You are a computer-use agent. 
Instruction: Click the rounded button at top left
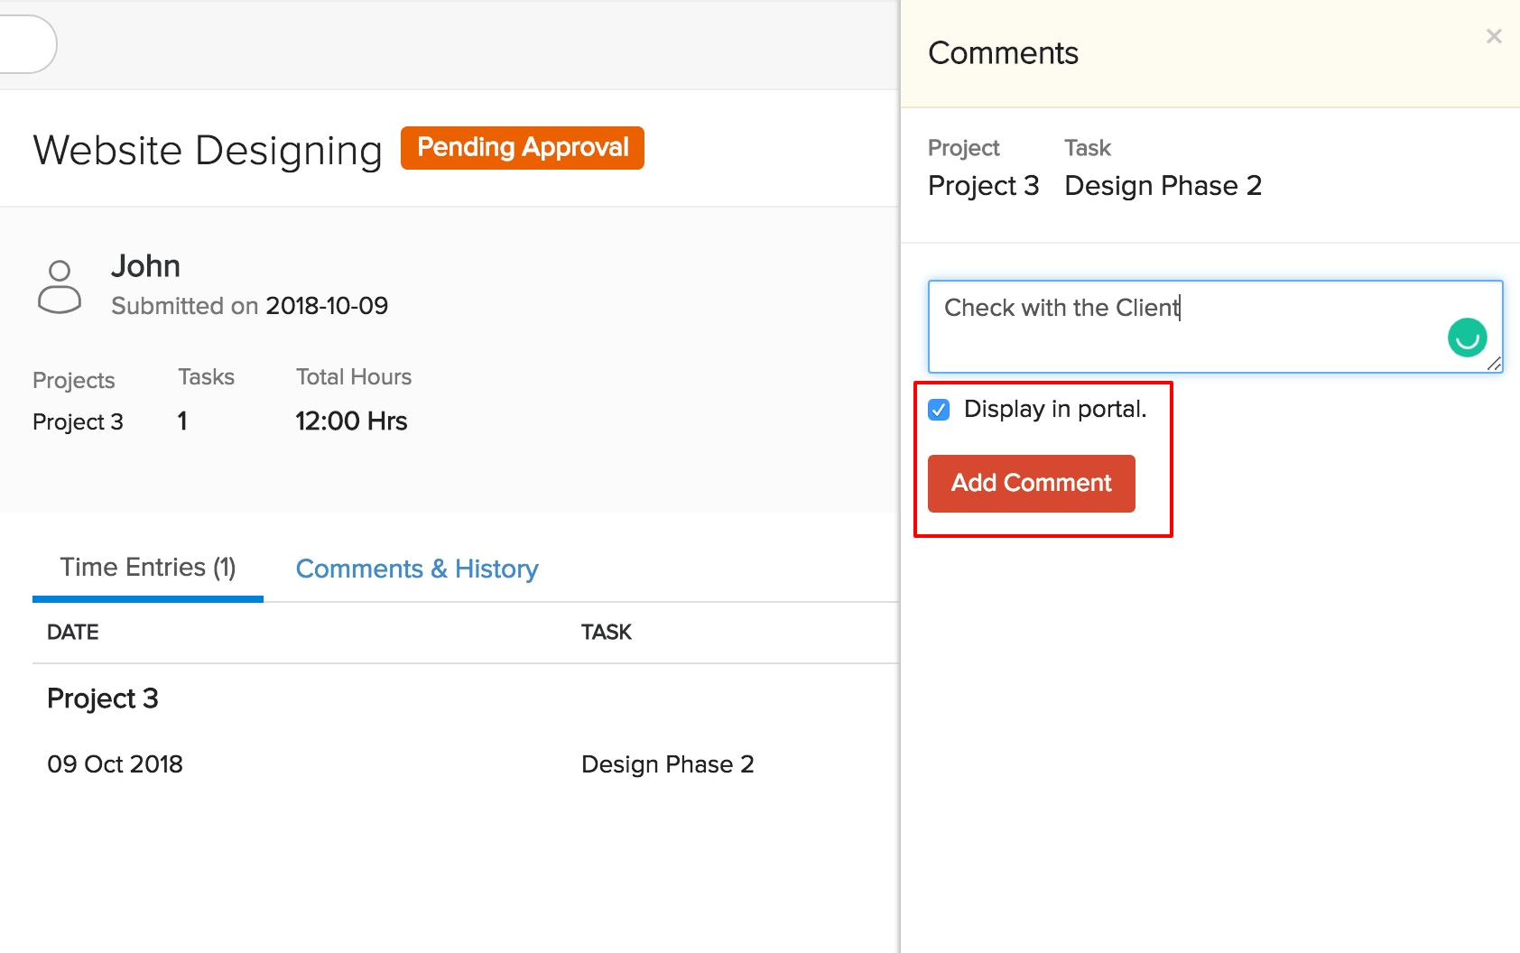[x=27, y=44]
